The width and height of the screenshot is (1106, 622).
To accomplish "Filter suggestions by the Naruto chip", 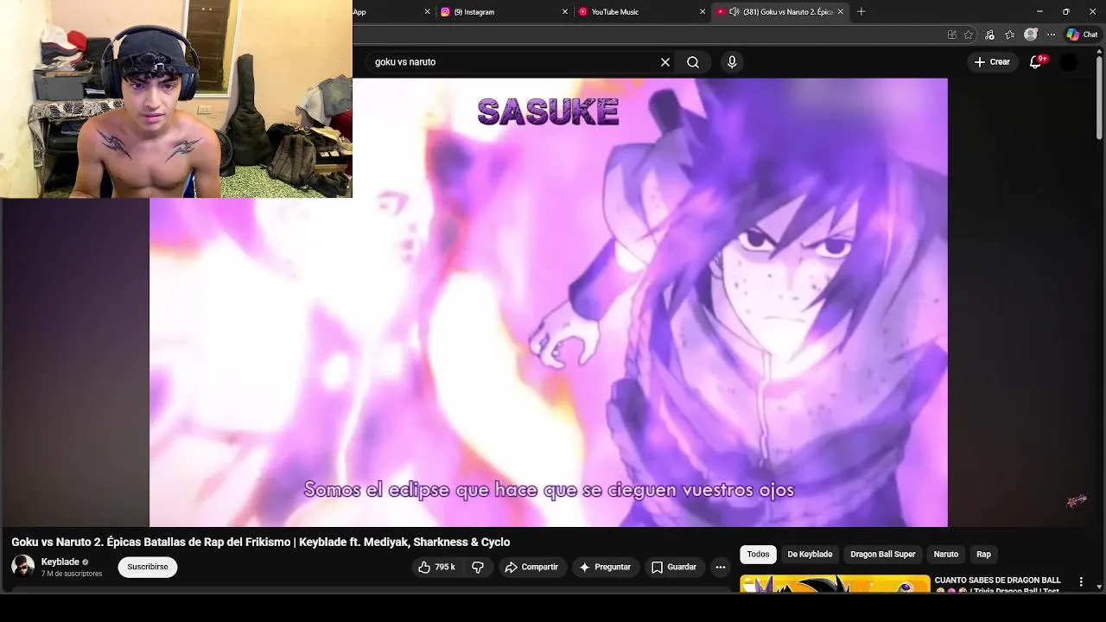I will coord(945,555).
